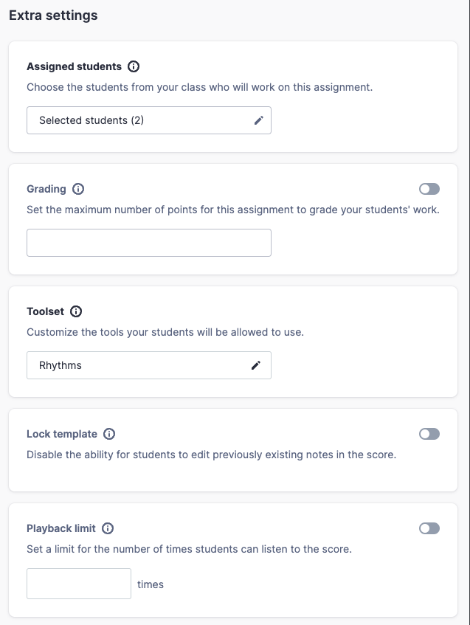This screenshot has width=470, height=625.
Task: Enable the Playback limit toggle
Action: (429, 528)
